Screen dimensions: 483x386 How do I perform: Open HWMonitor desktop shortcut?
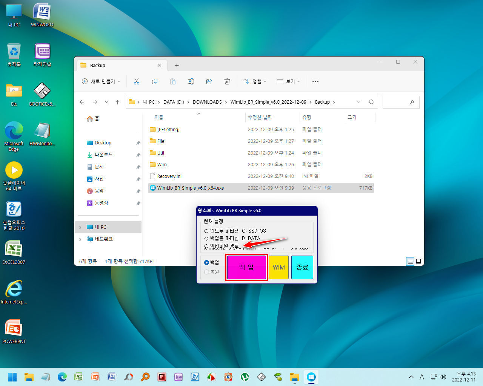(42, 134)
